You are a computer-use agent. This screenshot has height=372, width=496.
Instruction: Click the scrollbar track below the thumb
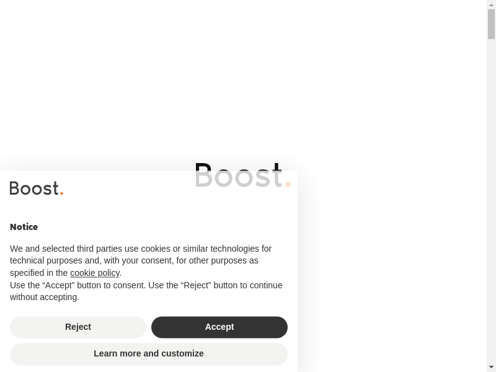pyautogui.click(x=491, y=203)
